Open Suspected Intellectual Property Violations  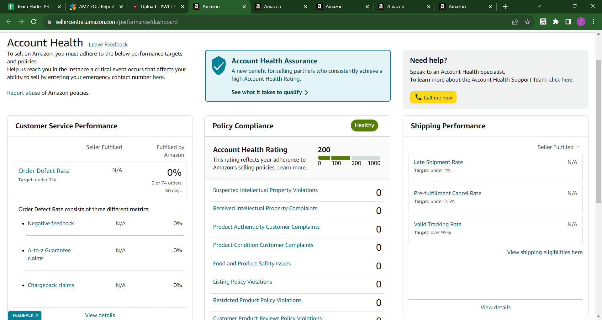pyautogui.click(x=265, y=190)
